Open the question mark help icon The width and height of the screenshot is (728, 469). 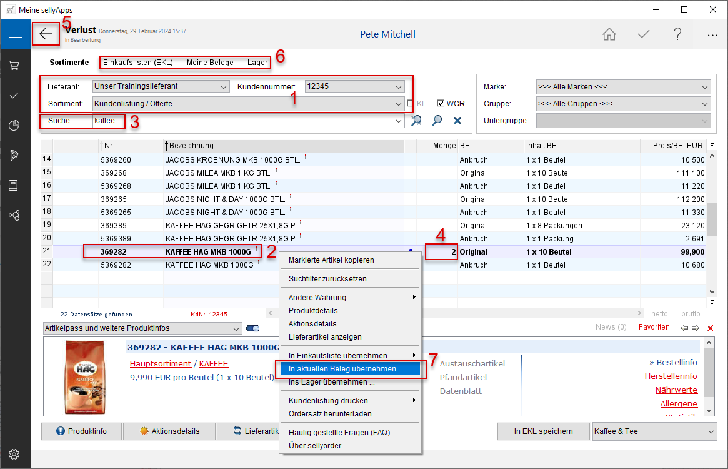(677, 34)
